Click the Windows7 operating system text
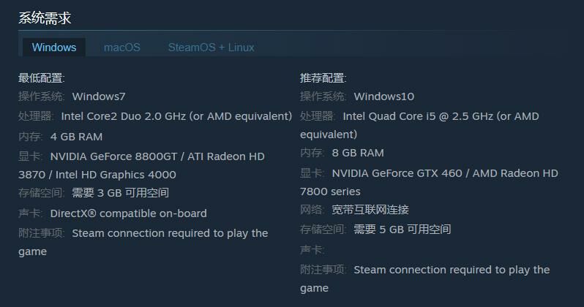The height and width of the screenshot is (307, 584). click(99, 96)
